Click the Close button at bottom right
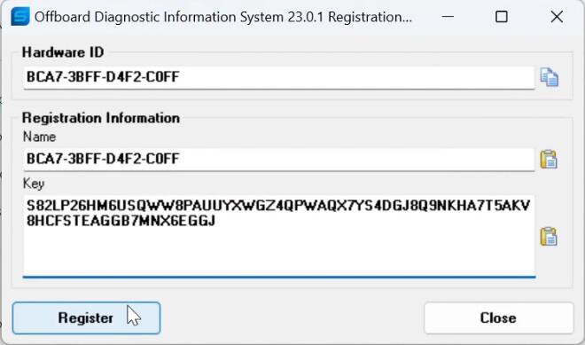Screen dimensions: 585x345 [498, 318]
